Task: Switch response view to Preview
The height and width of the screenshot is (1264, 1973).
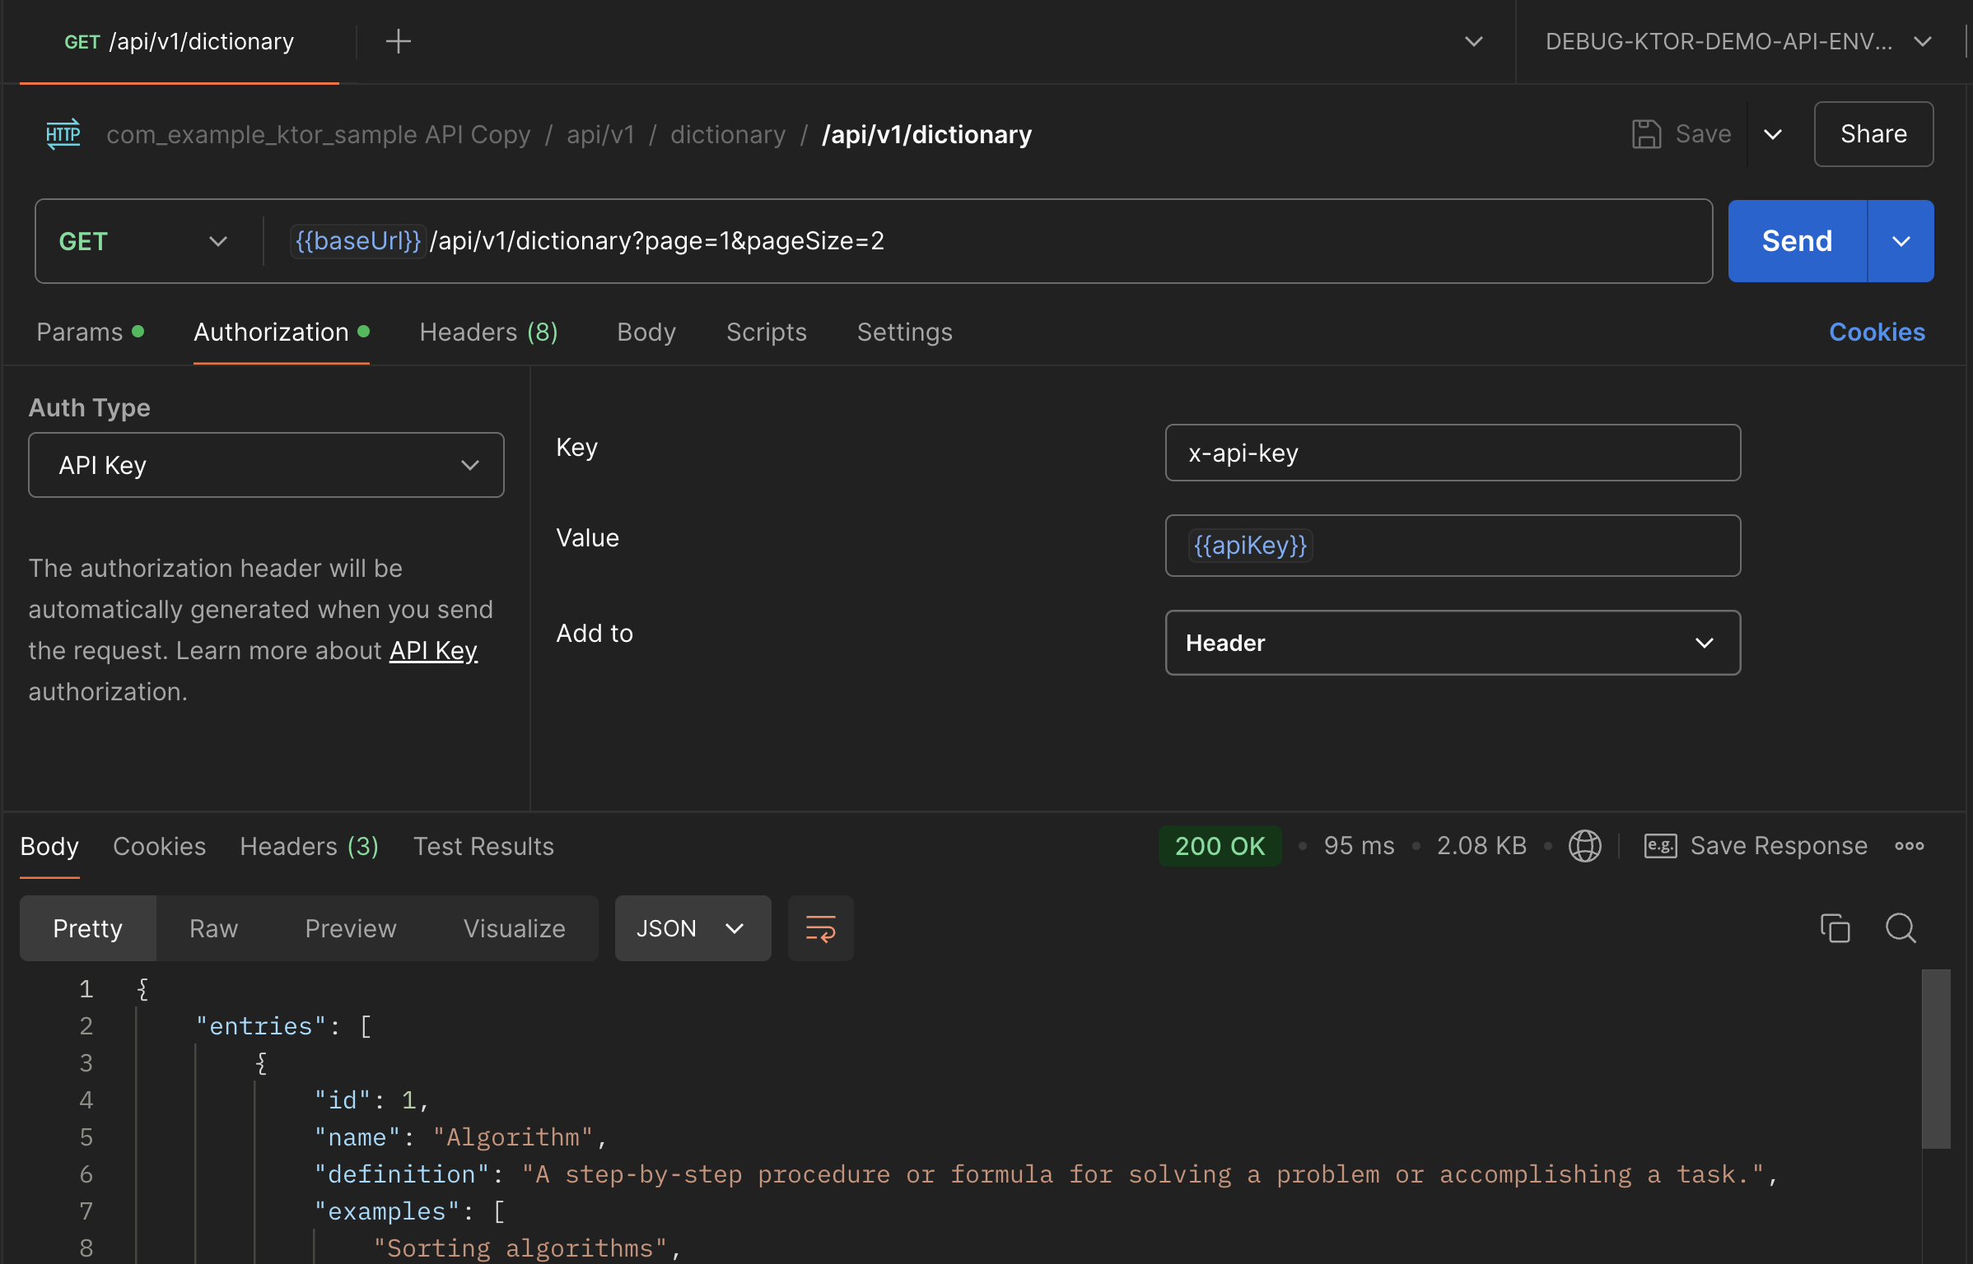Action: (351, 928)
